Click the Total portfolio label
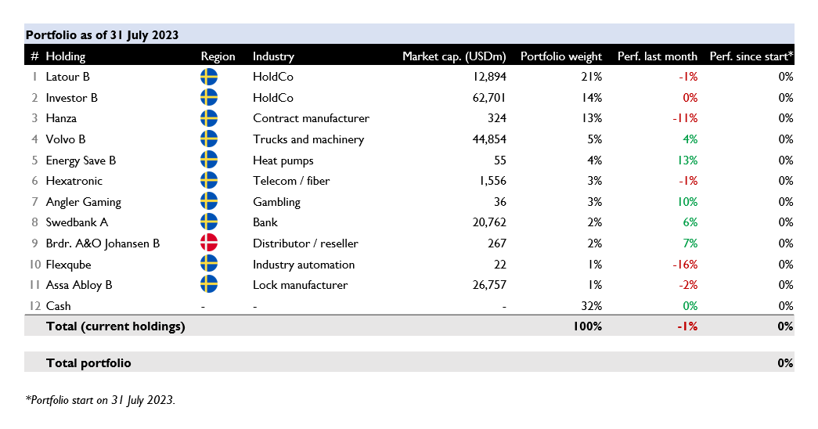Viewport: 818px width, 429px height. pos(88,362)
